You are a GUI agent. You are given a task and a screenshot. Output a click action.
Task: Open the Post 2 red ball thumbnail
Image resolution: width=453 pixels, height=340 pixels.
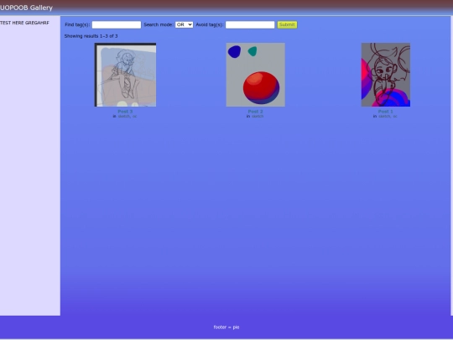pos(255,75)
